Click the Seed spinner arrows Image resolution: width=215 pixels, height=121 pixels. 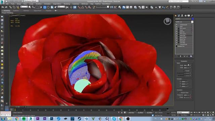[190, 65]
